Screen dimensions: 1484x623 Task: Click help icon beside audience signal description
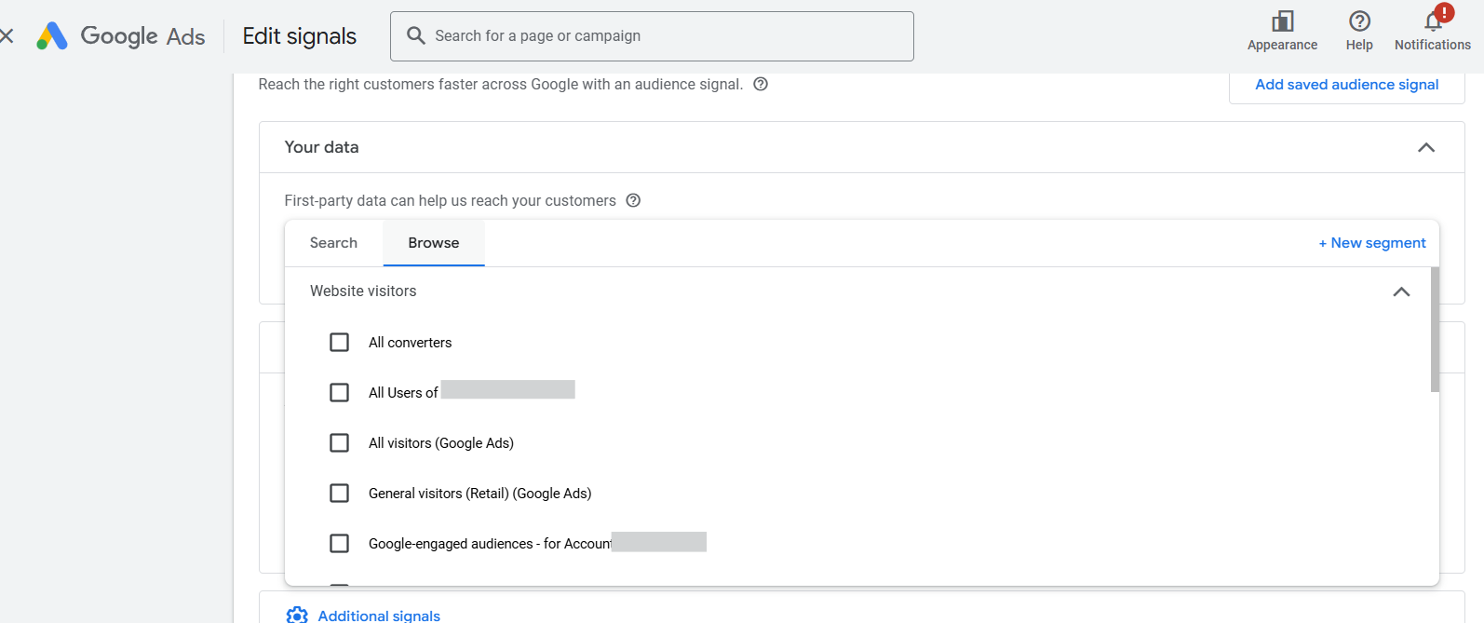[761, 84]
